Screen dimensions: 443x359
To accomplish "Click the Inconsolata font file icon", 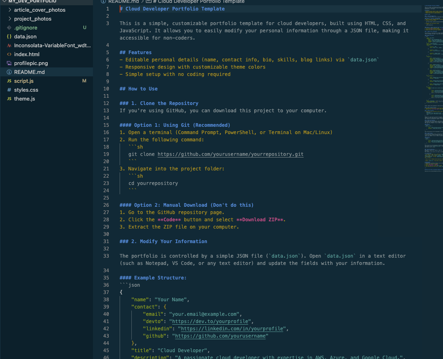I will click(x=9, y=46).
